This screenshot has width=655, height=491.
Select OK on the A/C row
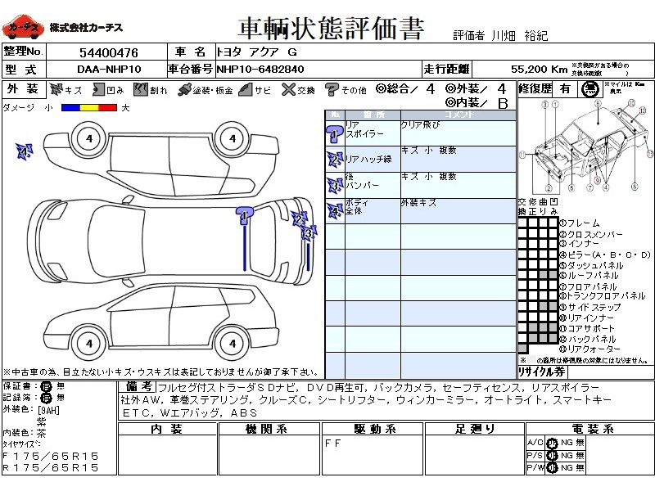pyautogui.click(x=552, y=443)
